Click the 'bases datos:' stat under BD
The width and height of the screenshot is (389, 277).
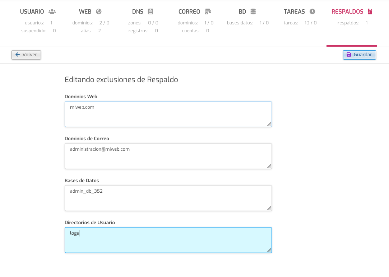click(248, 23)
